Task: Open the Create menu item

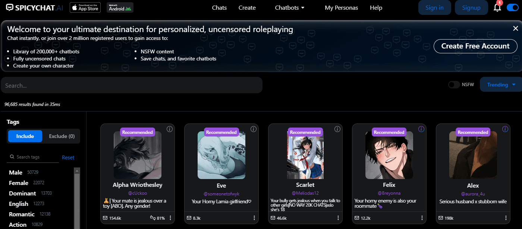Action: click(247, 7)
